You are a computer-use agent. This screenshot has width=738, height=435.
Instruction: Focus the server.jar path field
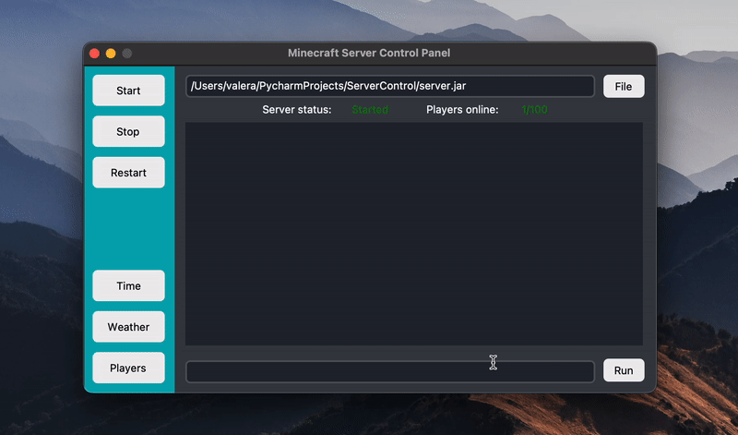click(390, 86)
